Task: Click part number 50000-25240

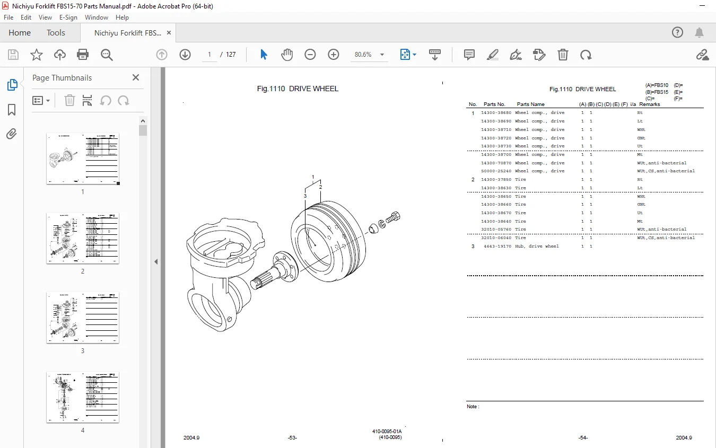Action: [496, 171]
